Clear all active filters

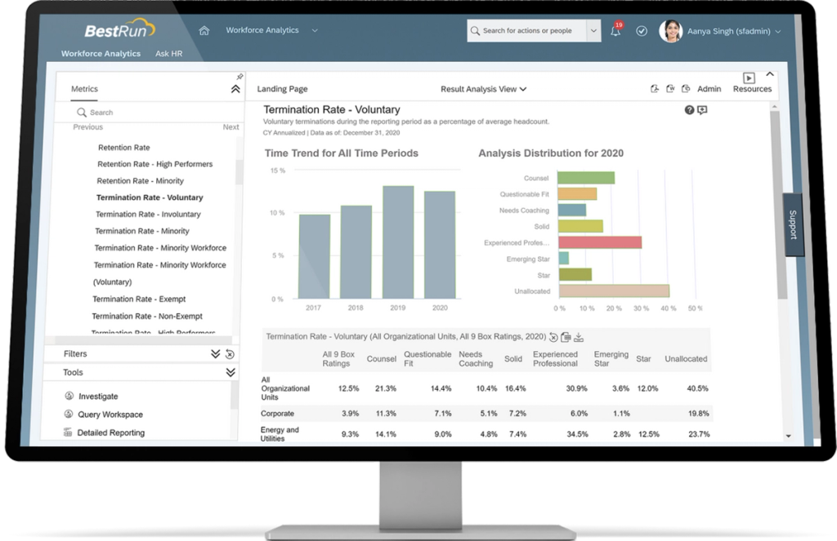[230, 353]
